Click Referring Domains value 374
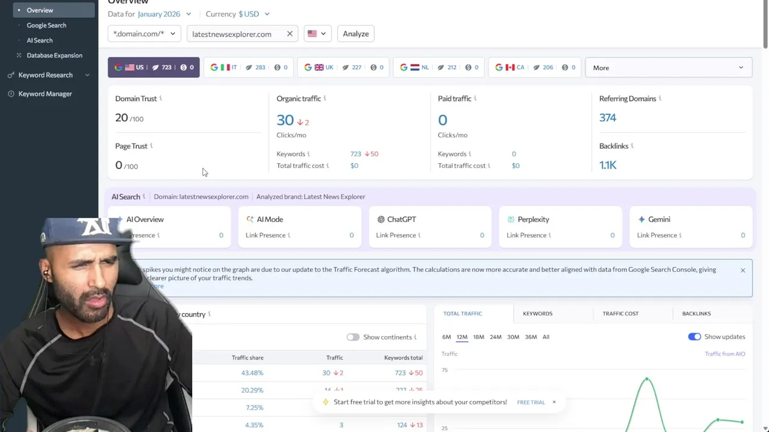Image resolution: width=769 pixels, height=432 pixels. pyautogui.click(x=607, y=118)
